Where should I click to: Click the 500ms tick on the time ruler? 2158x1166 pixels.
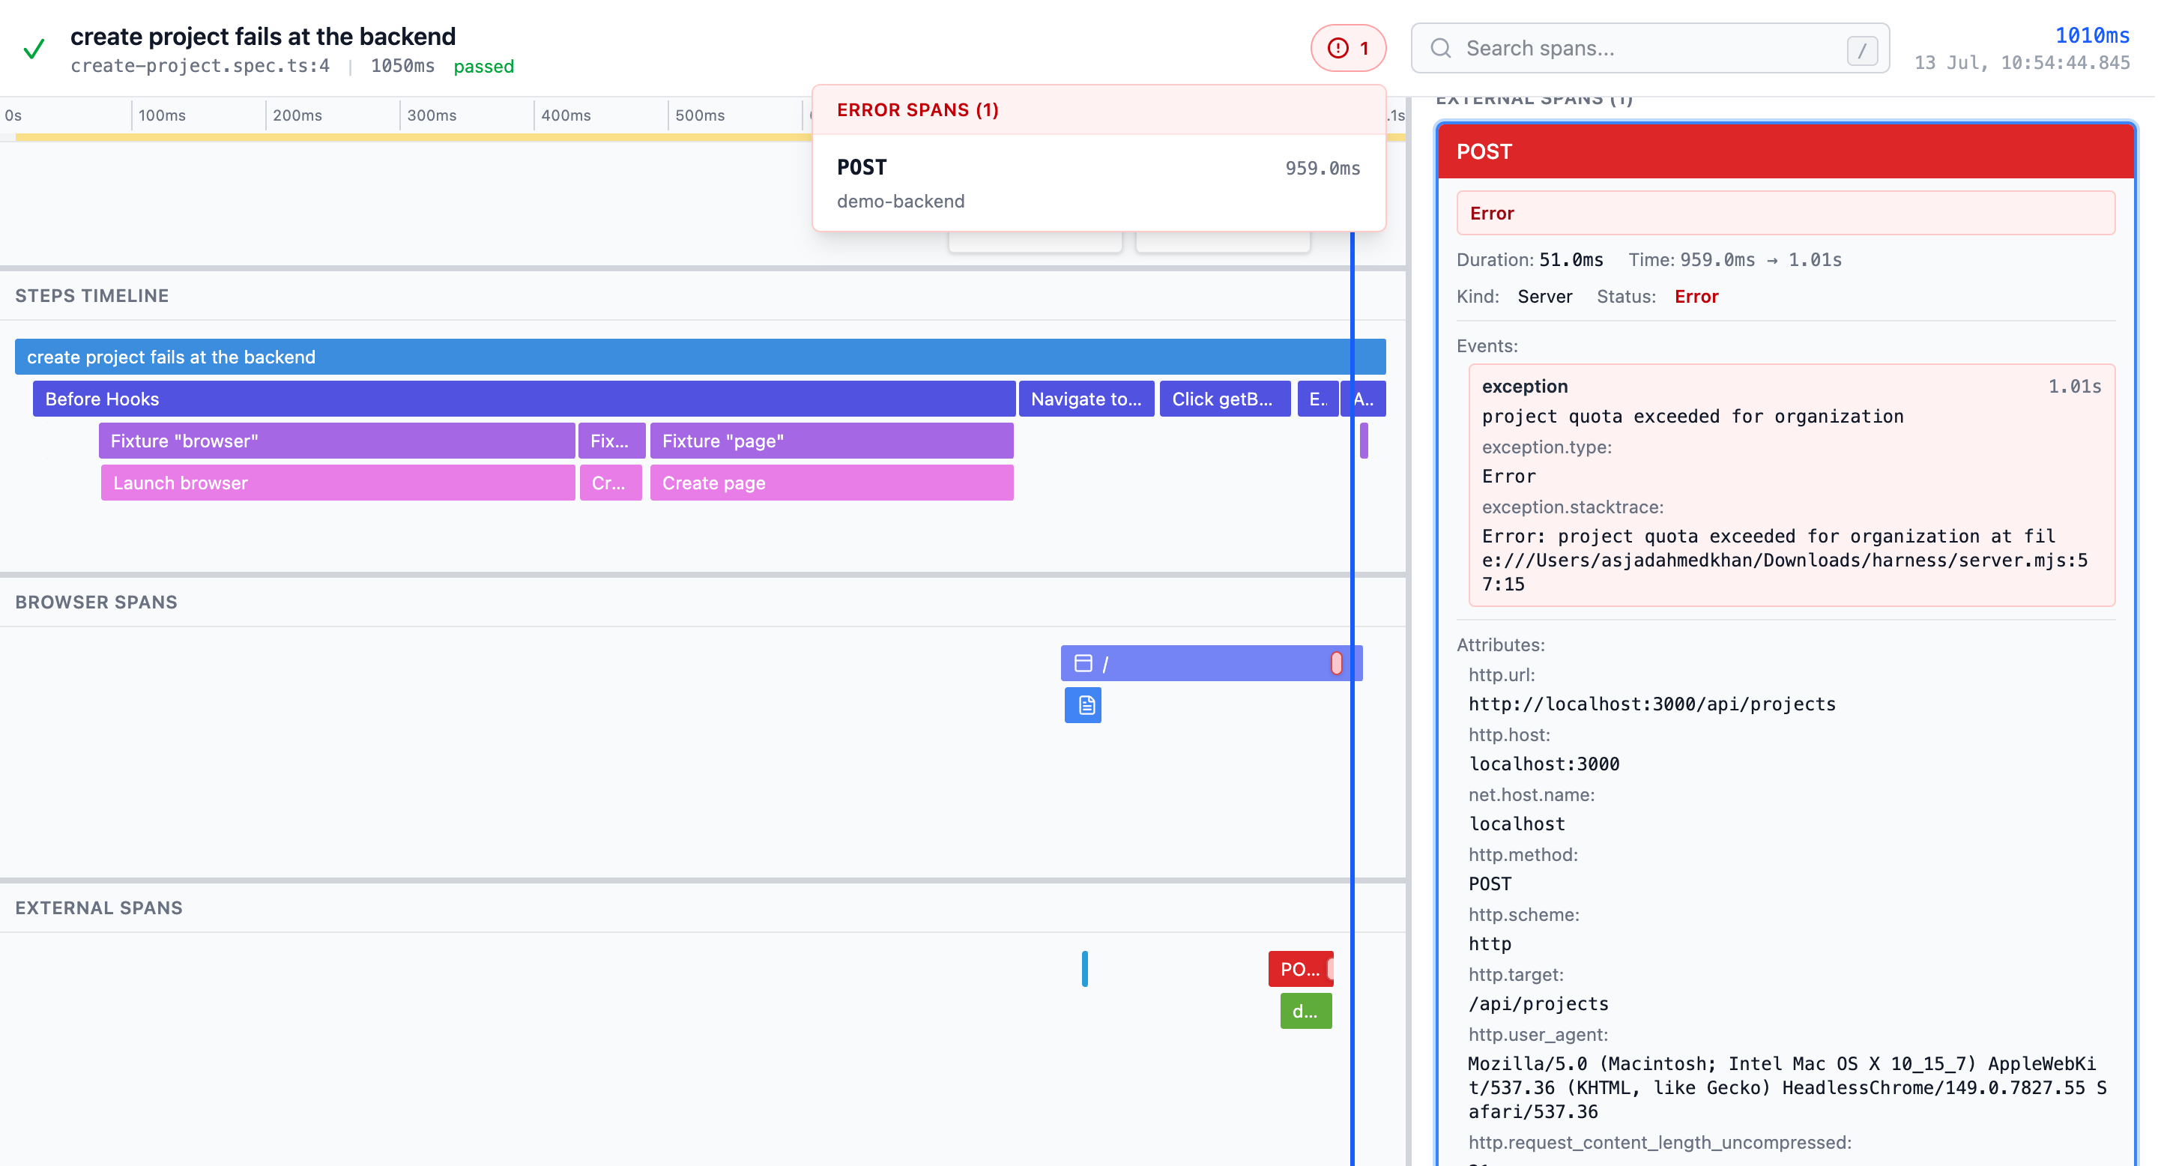point(700,115)
